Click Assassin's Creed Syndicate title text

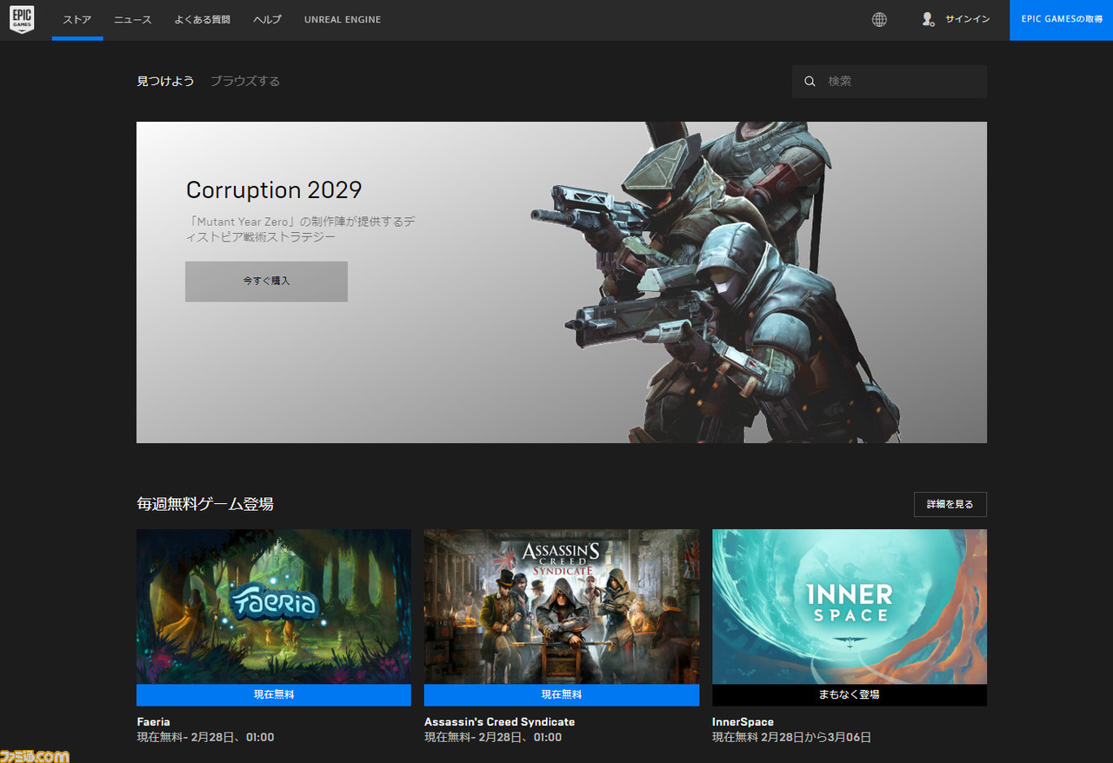[x=499, y=722]
